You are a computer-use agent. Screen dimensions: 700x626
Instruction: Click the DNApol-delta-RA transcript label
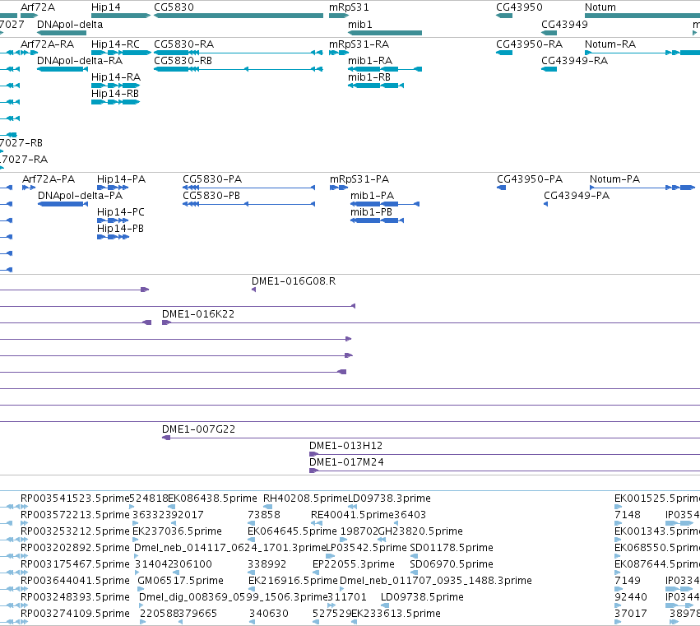[80, 60]
